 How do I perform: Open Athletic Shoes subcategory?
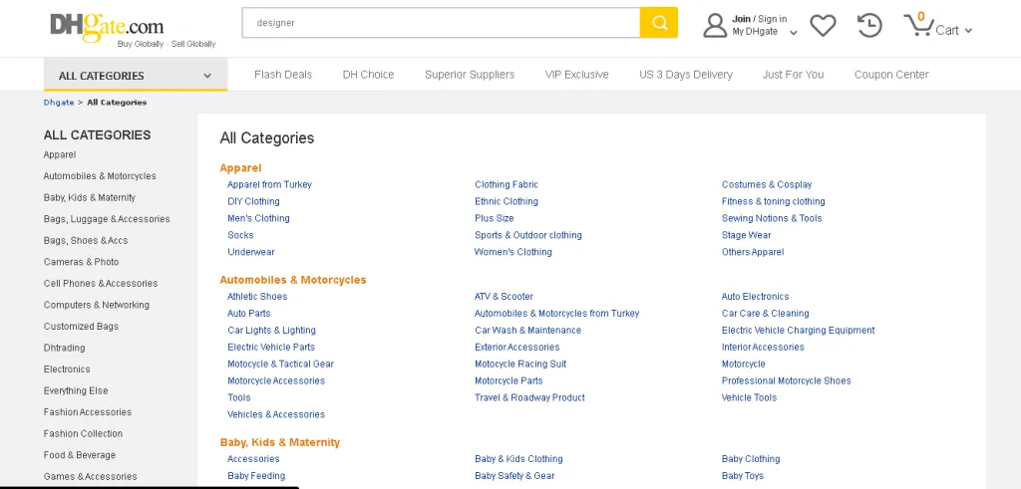257,297
